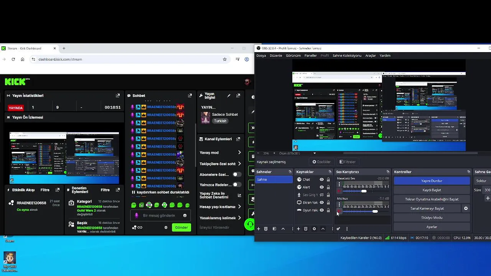Screen dimensions: 491x276
Task: Adjust Mic/Aux volume slider
Action: tap(375, 211)
